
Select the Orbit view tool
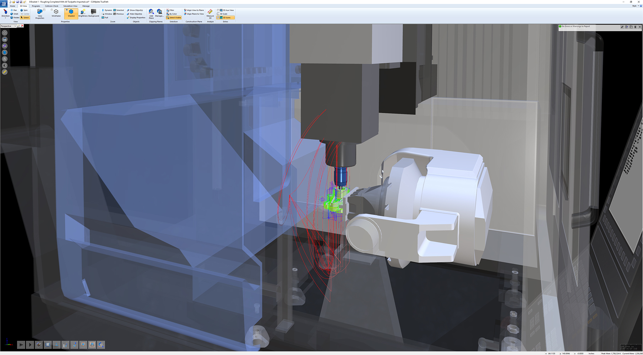(x=14, y=14)
